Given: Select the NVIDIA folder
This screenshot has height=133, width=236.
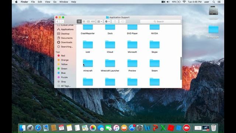Looking at the screenshot, I should (x=155, y=30).
